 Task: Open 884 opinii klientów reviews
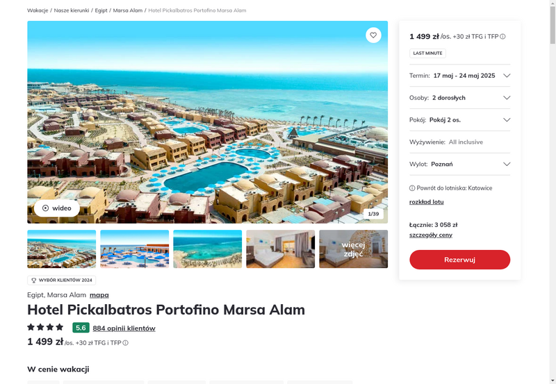[x=124, y=328]
